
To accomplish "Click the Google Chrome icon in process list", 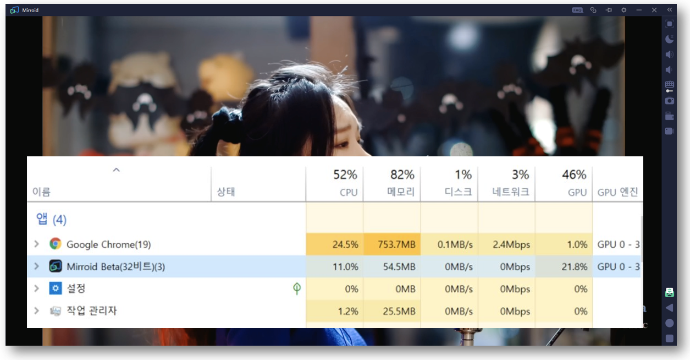I will pyautogui.click(x=55, y=244).
